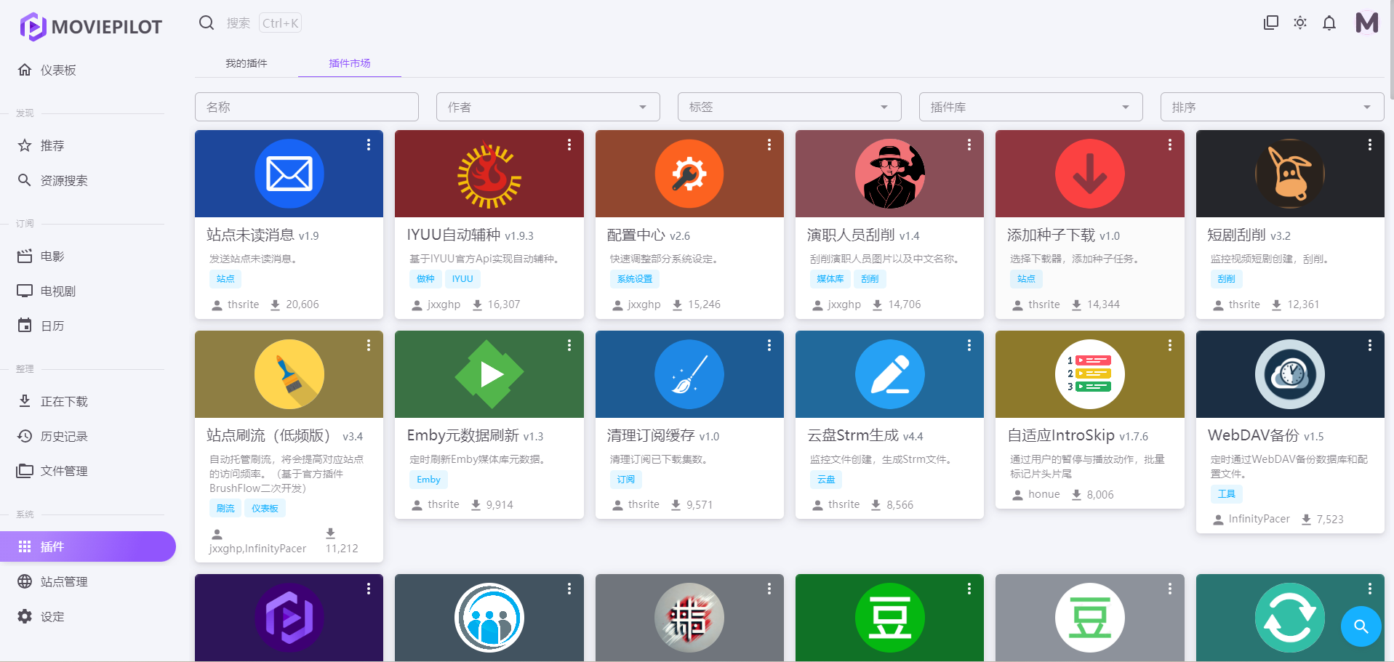
Task: Click the 系统设置 tag chip
Action: click(635, 278)
